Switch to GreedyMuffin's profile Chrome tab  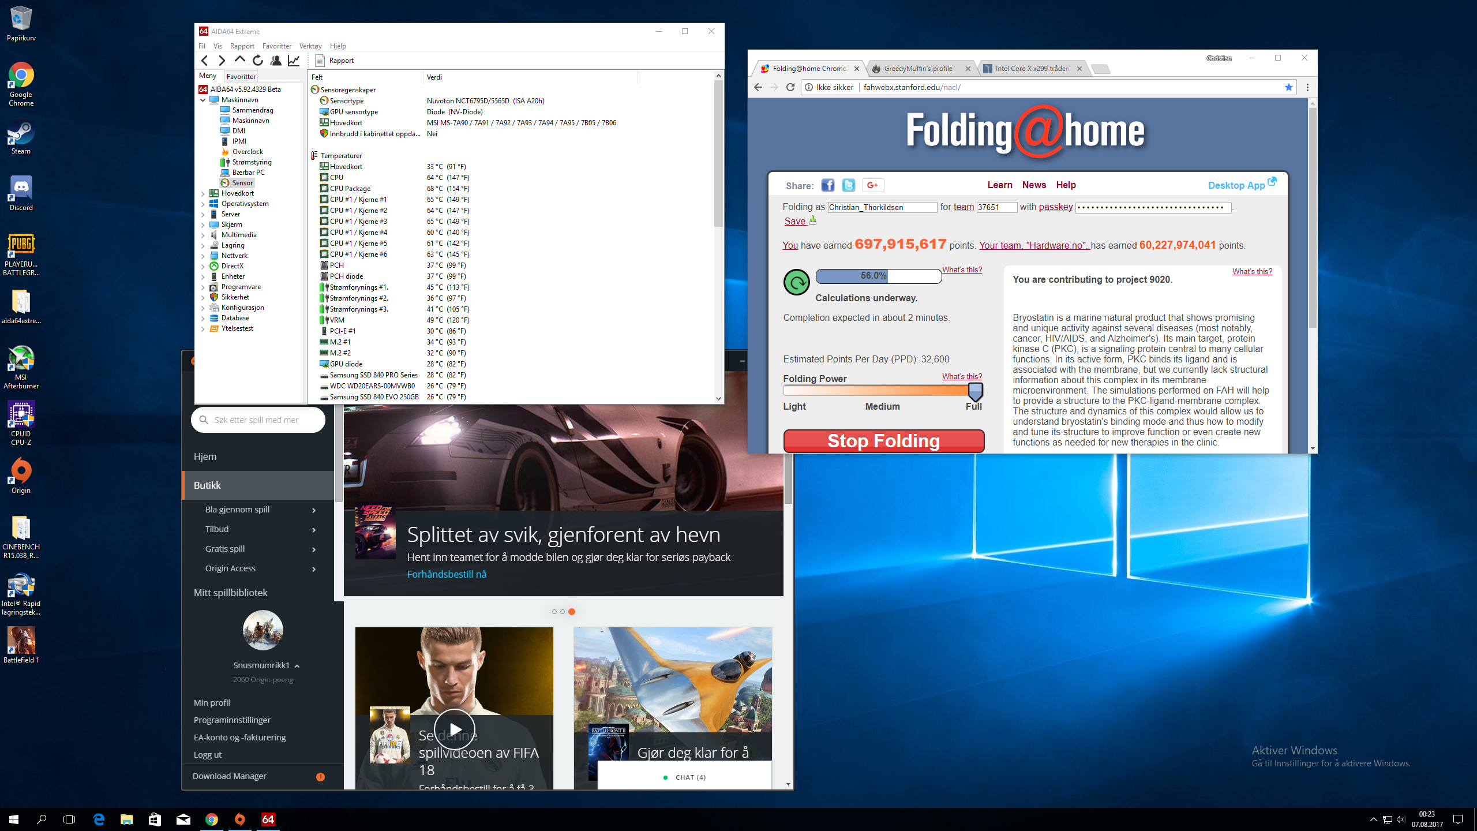918,68
